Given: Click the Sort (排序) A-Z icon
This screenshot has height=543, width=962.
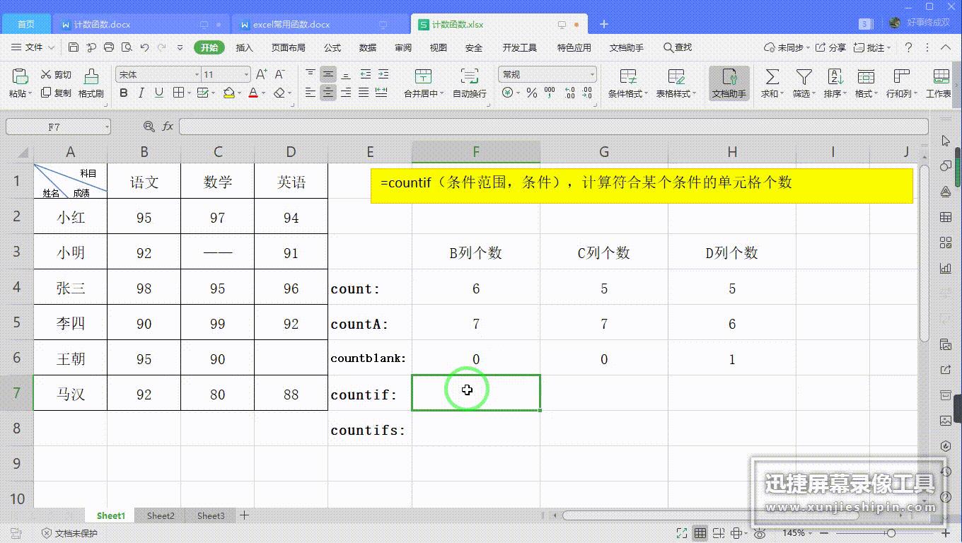Looking at the screenshot, I should point(835,76).
